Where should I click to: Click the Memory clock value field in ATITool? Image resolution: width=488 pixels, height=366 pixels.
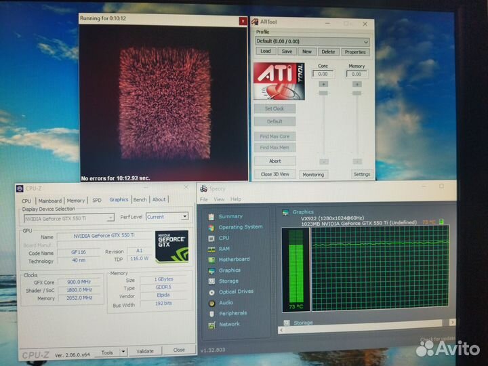(x=356, y=74)
